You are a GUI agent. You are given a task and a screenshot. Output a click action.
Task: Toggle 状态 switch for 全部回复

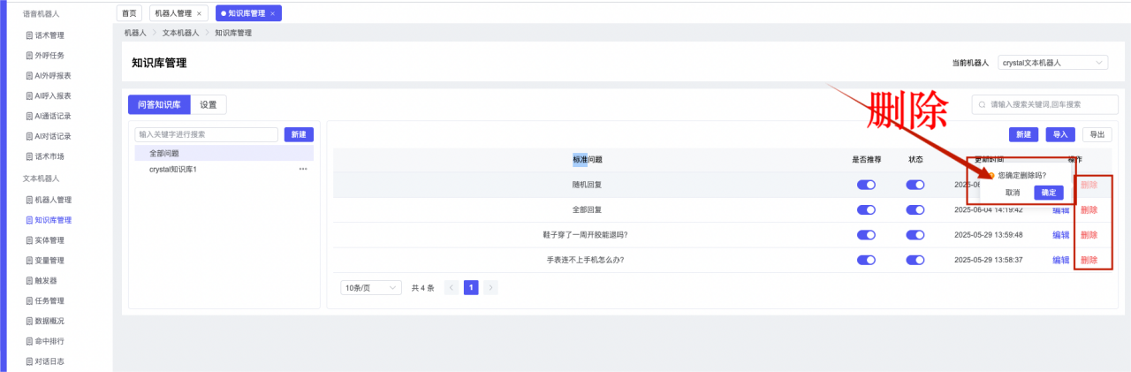pos(915,210)
